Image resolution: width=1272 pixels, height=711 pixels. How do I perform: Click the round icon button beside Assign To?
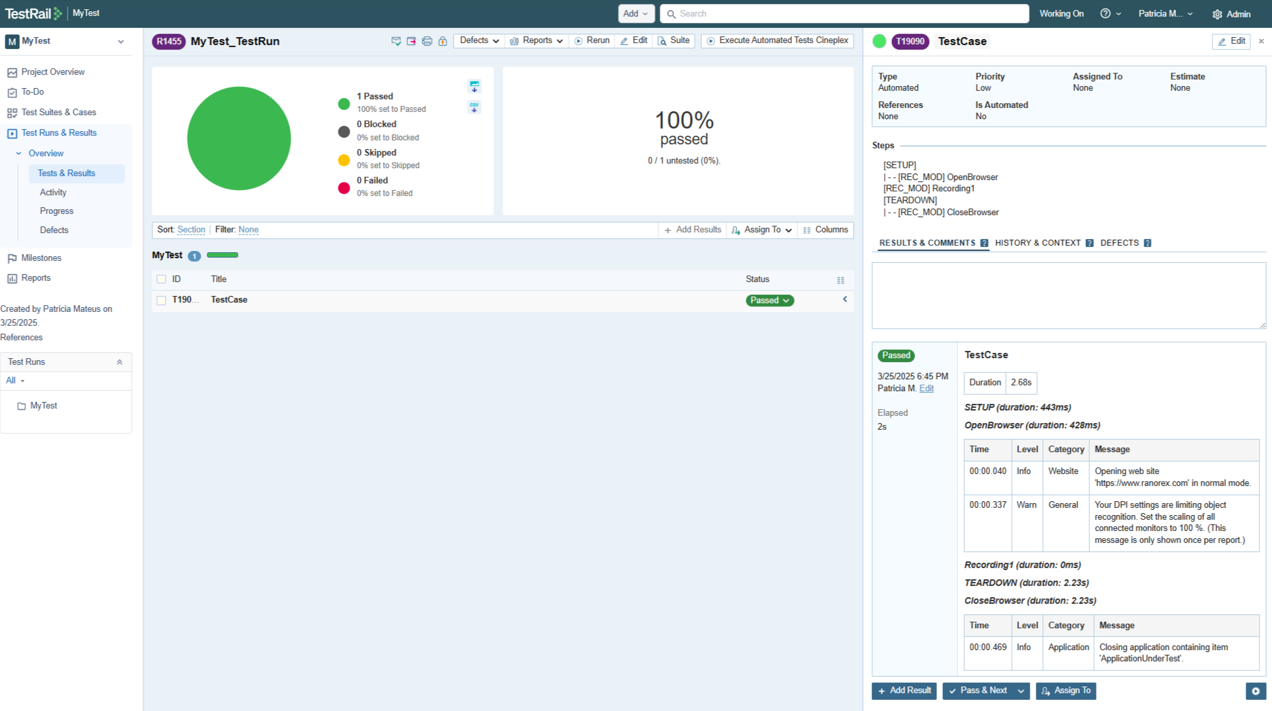point(1255,691)
